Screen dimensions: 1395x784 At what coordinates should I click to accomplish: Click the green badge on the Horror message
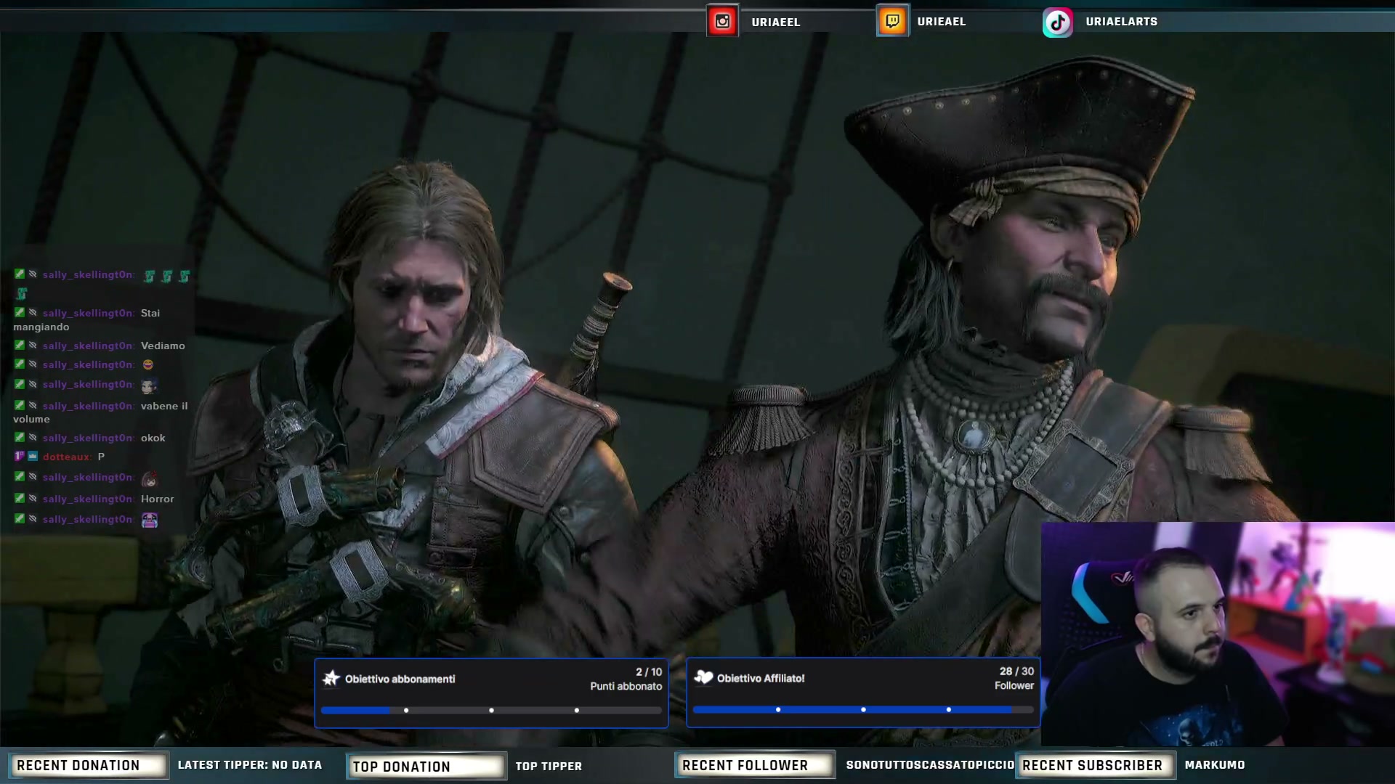(20, 498)
